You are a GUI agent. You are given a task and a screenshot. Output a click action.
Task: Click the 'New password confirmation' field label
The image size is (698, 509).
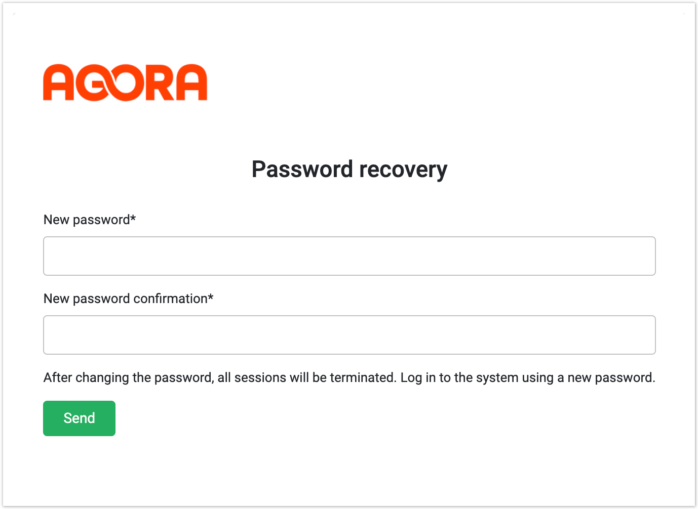click(x=126, y=299)
